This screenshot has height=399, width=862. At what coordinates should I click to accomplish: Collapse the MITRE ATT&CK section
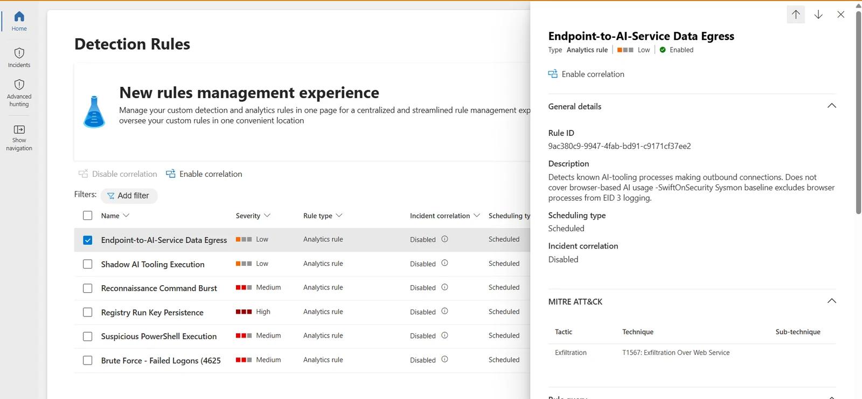click(x=832, y=301)
